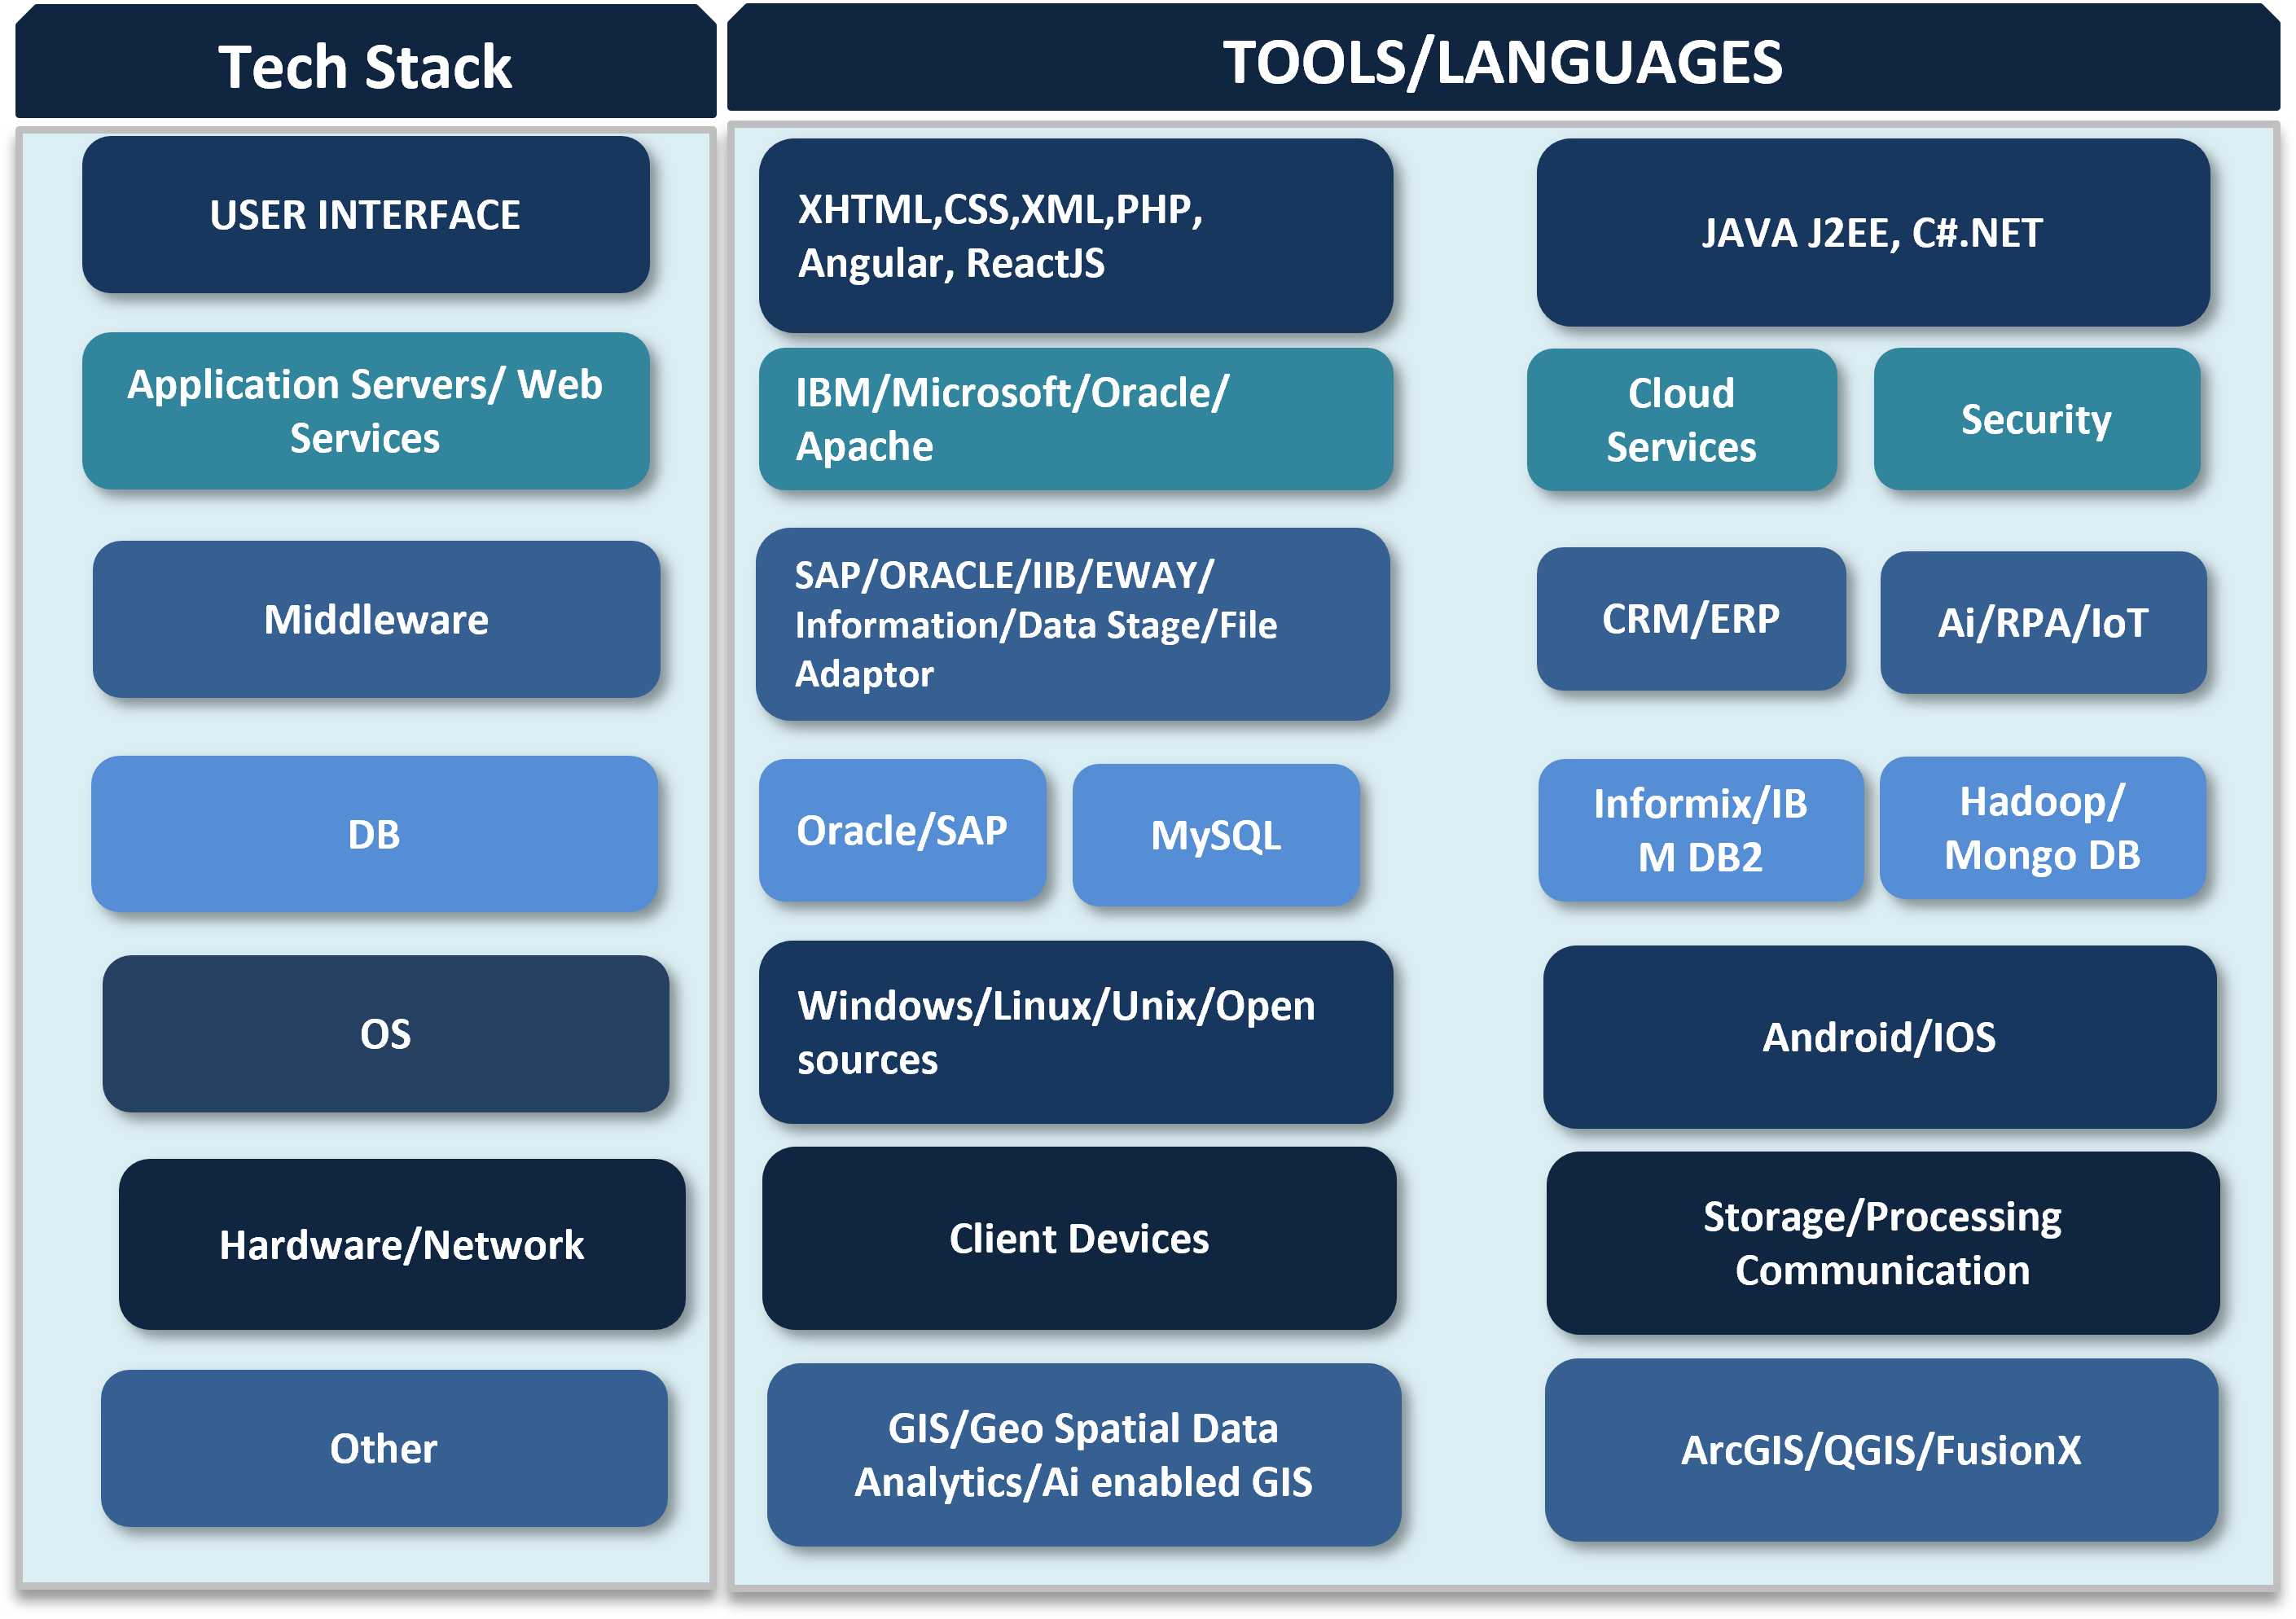Click the Tech Stack header

(x=365, y=66)
